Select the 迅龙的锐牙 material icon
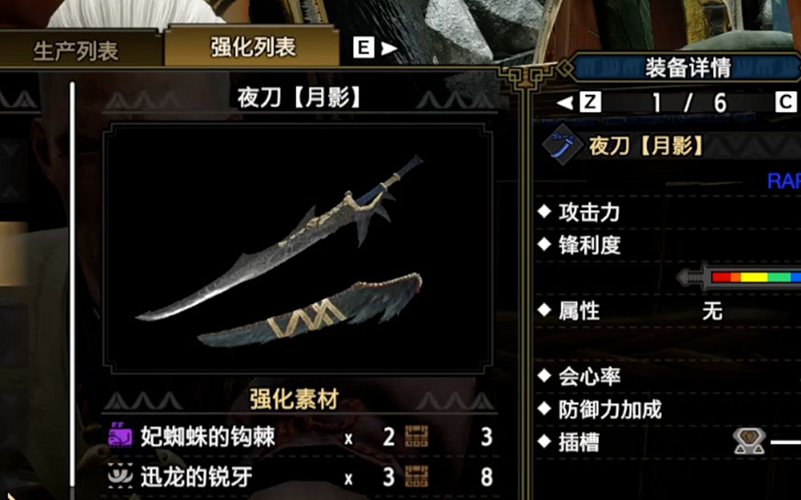801x500 pixels. [x=120, y=476]
